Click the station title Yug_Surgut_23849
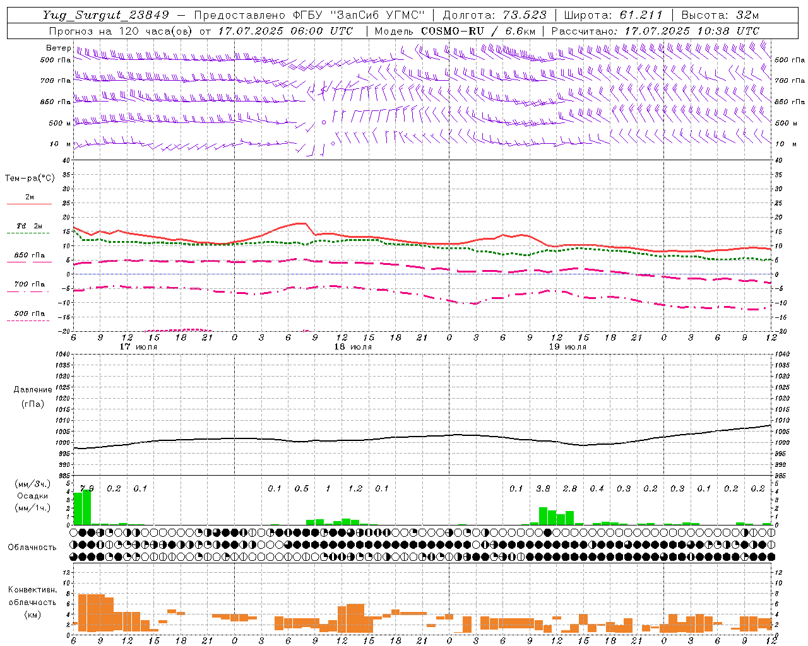808x646 pixels. 106,15
